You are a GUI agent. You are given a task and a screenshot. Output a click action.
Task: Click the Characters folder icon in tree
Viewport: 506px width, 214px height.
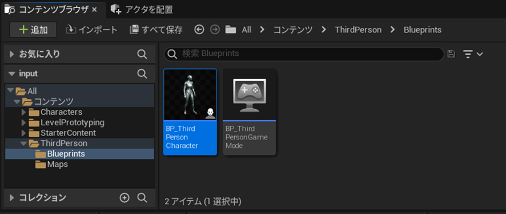pyautogui.click(x=34, y=112)
